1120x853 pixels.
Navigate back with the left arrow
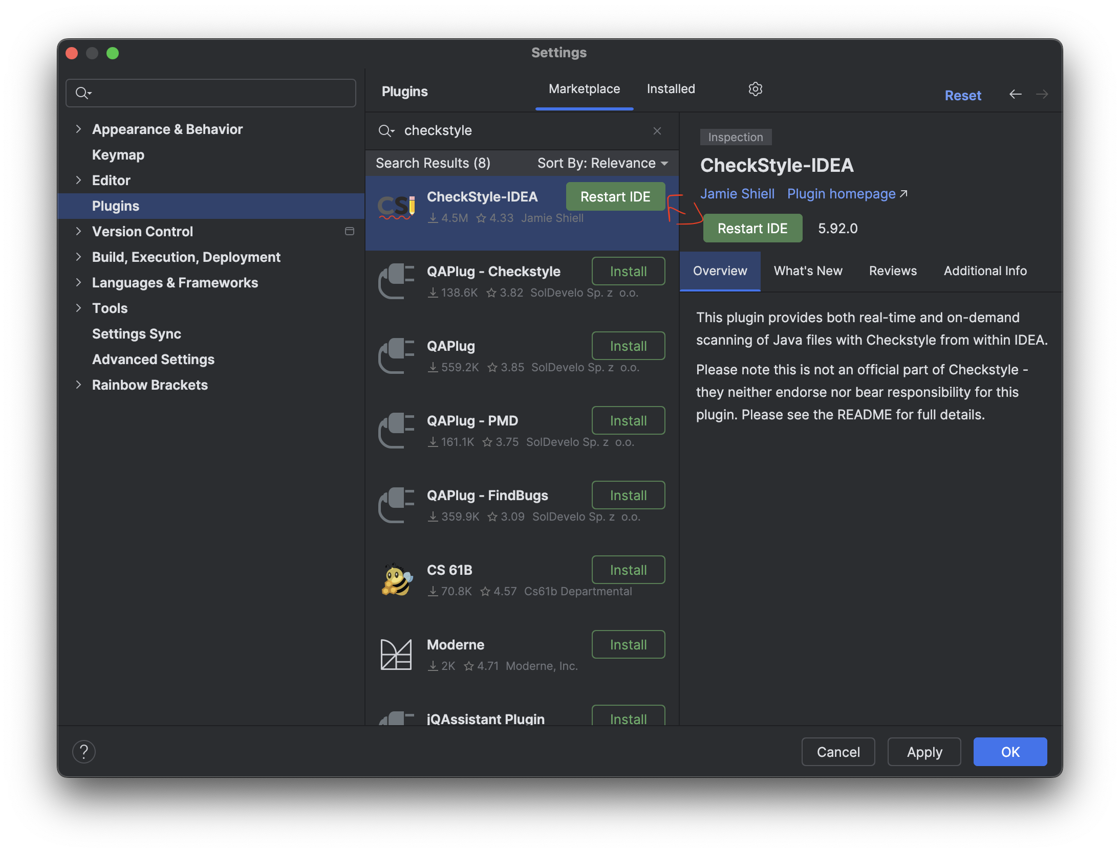(1015, 95)
